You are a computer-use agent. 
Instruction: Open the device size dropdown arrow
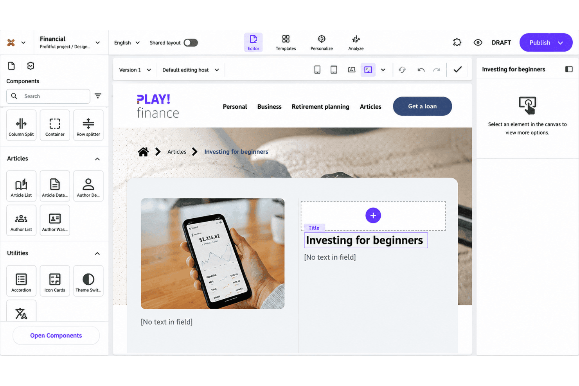pyautogui.click(x=383, y=70)
